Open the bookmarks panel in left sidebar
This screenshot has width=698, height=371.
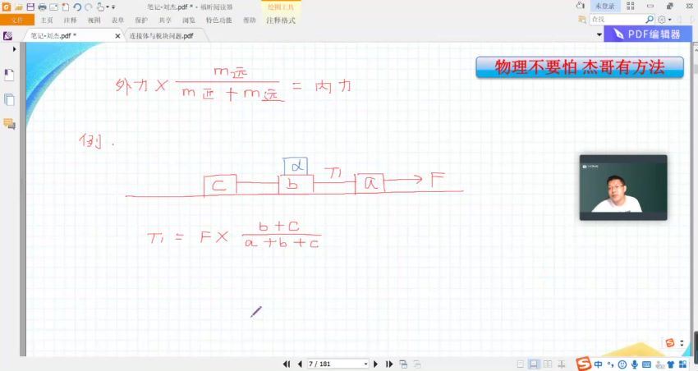pos(9,75)
